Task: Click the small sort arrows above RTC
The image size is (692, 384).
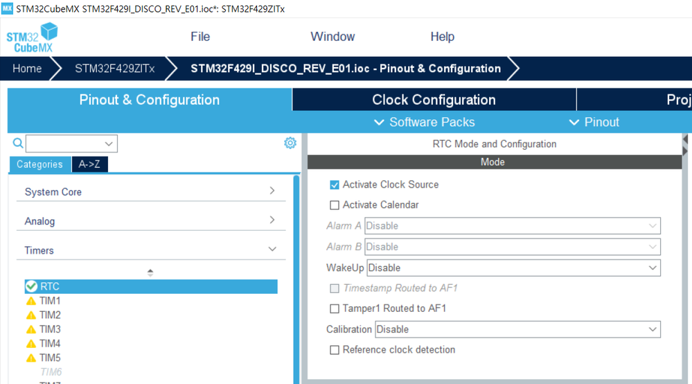Action: [150, 273]
